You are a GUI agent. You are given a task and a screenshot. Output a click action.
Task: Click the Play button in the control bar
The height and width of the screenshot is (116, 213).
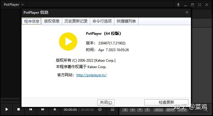6,109
